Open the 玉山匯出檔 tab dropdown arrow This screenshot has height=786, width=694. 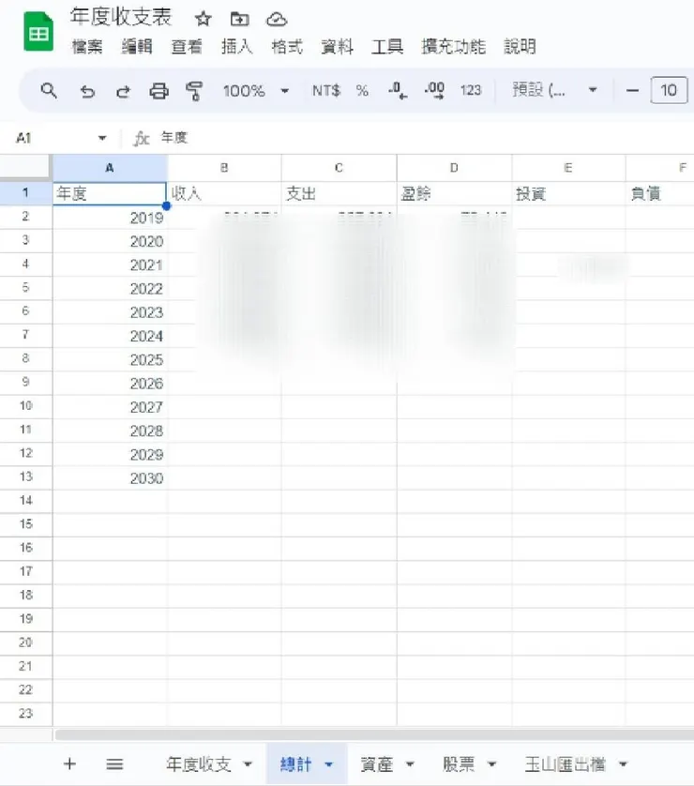(x=624, y=765)
